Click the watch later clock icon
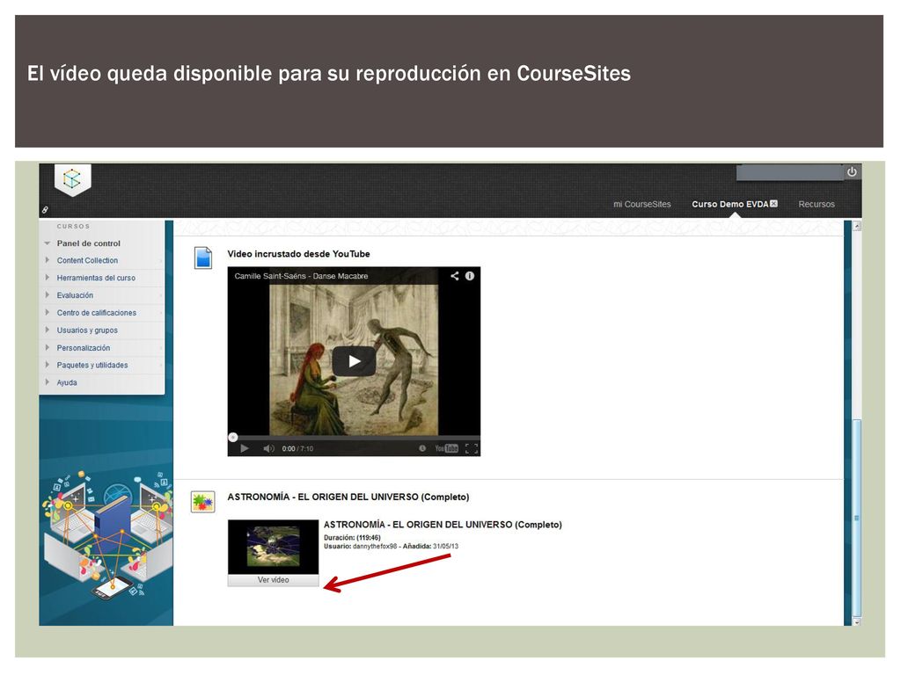The image size is (901, 675). [422, 448]
